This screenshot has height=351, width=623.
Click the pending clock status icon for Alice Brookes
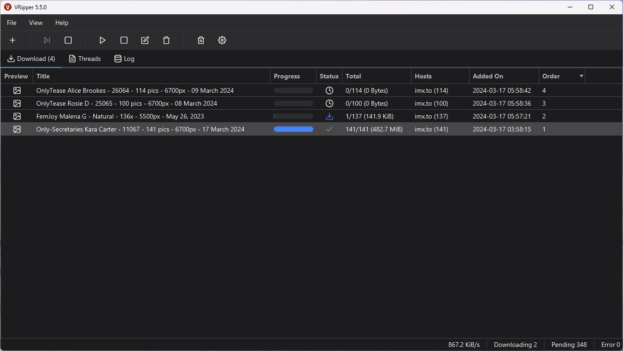(x=329, y=90)
